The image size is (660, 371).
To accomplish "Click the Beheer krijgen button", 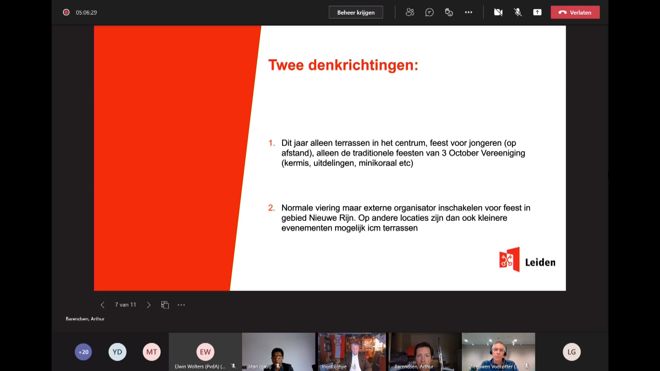I will point(356,12).
